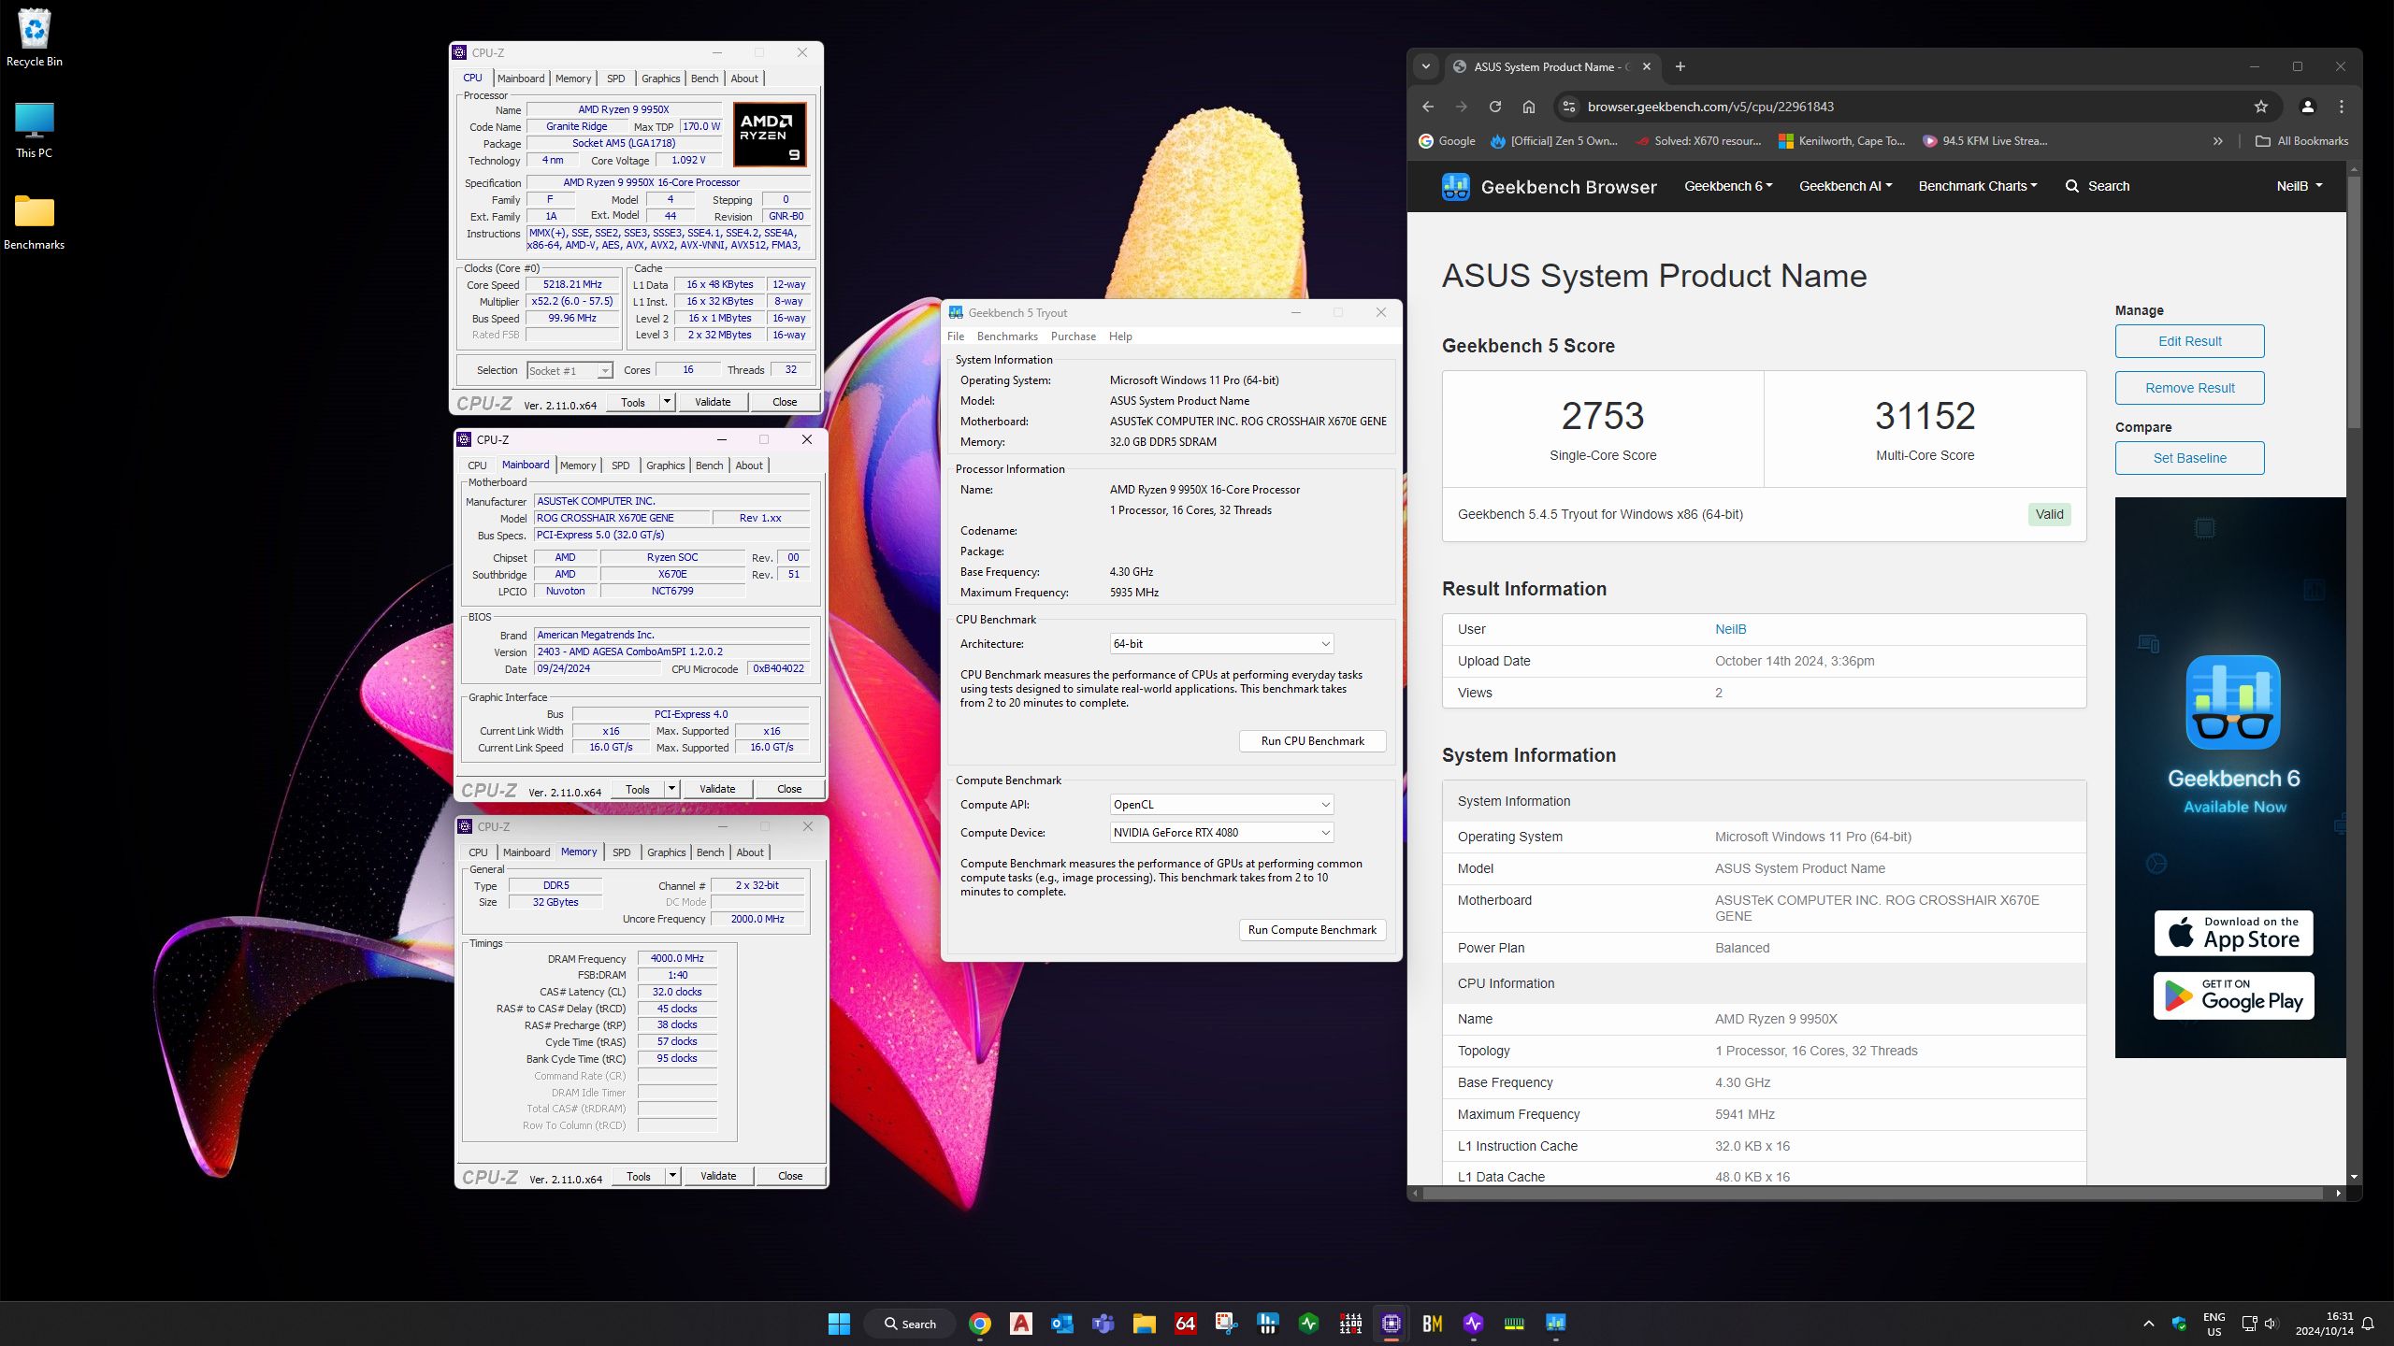
Task: Click Remove Result button
Action: [x=2189, y=388]
